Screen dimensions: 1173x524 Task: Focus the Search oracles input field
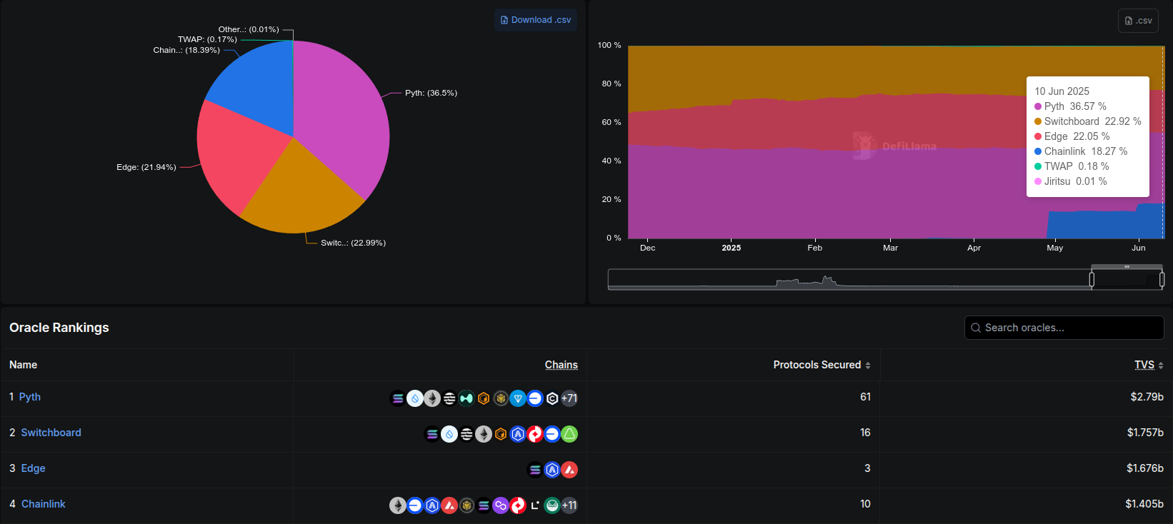coord(1064,328)
